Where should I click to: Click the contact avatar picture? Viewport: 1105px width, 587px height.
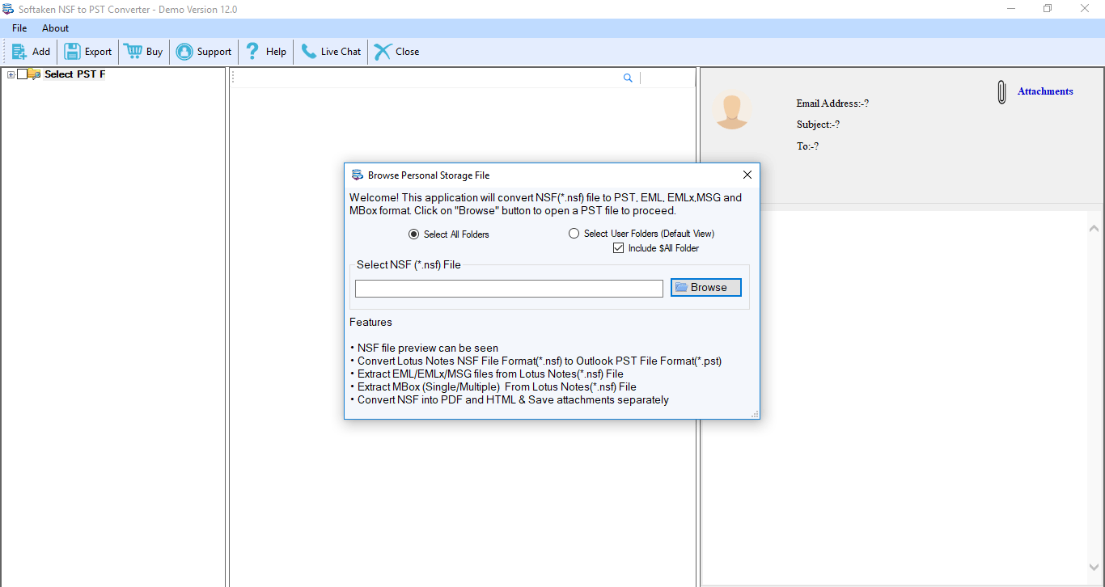pos(732,110)
